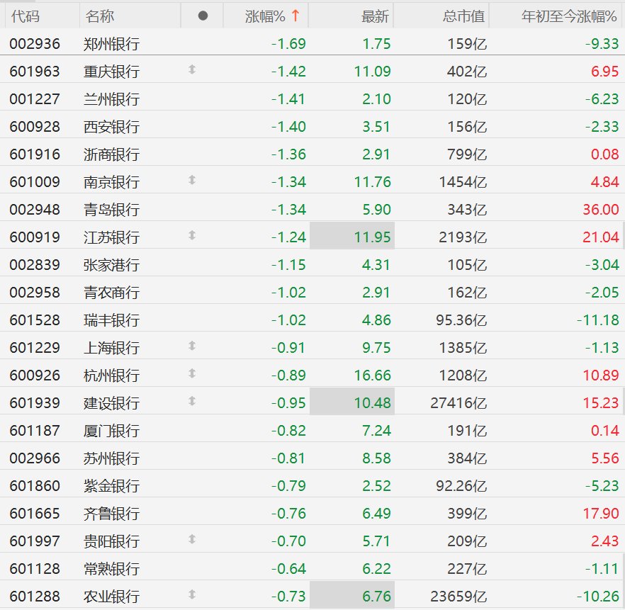The image size is (625, 610).
Task: Click the 92.26亿 market cap cell
Action: [x=461, y=486]
